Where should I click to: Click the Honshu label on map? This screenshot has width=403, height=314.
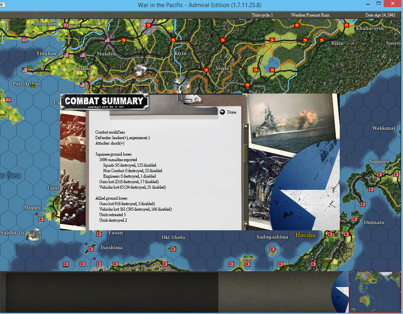[305, 235]
